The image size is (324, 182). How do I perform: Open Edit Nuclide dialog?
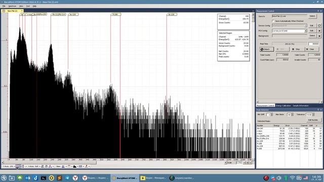[313, 120]
